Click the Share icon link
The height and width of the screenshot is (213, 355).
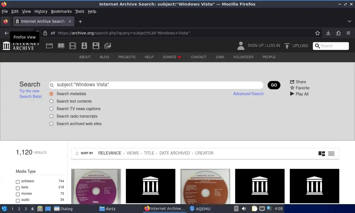(x=298, y=82)
